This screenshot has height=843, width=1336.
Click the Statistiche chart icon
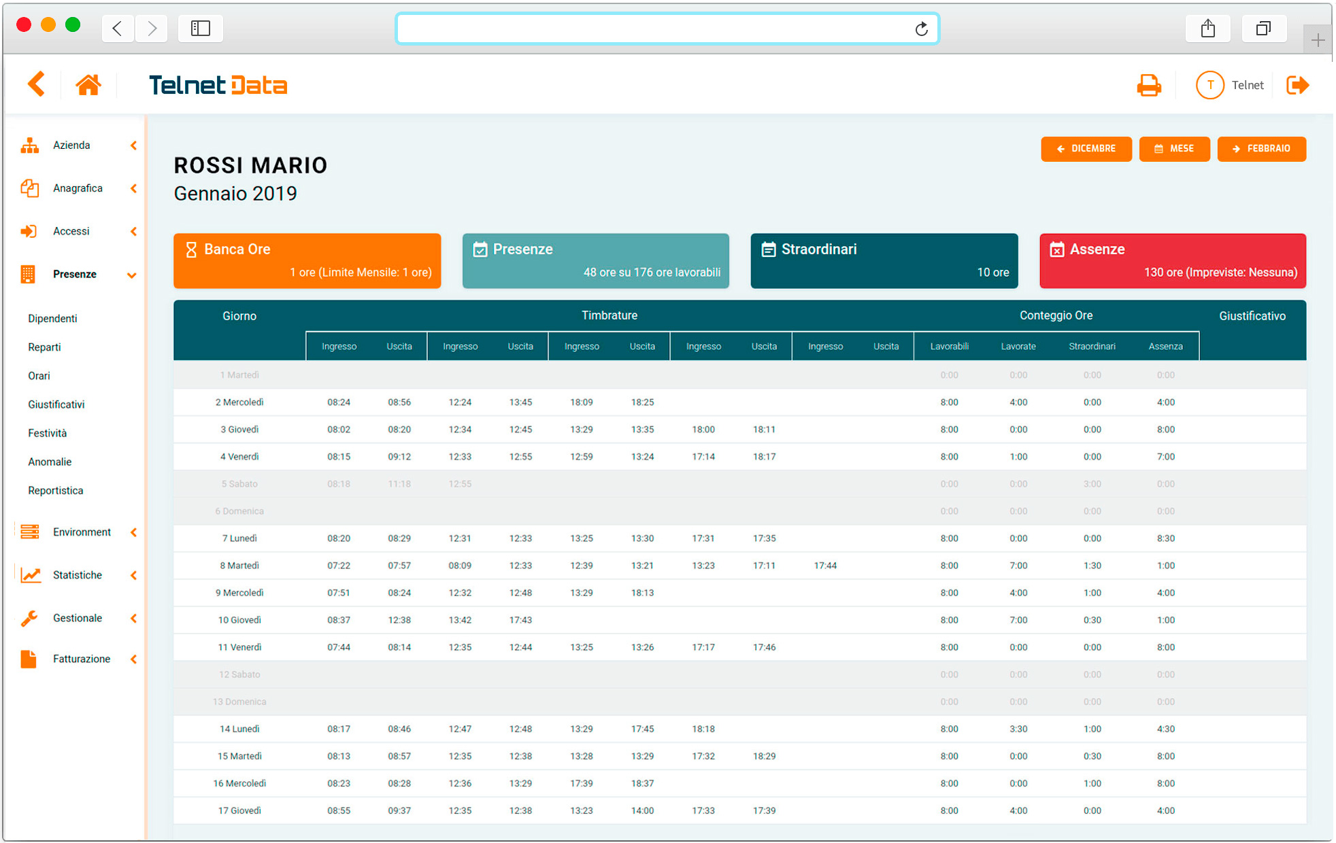click(x=31, y=575)
